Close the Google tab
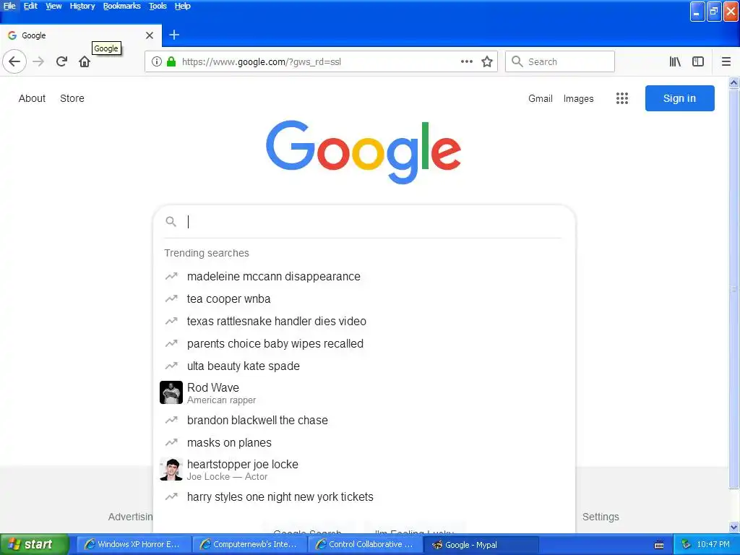The image size is (740, 555). pyautogui.click(x=150, y=35)
